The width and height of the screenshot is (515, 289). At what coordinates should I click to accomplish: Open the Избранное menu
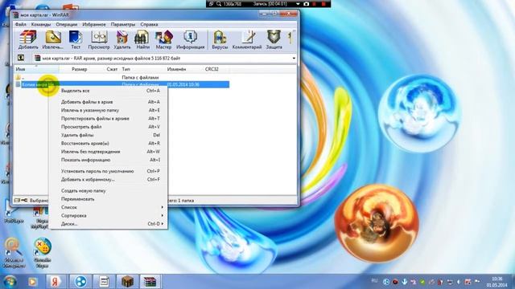tap(94, 25)
